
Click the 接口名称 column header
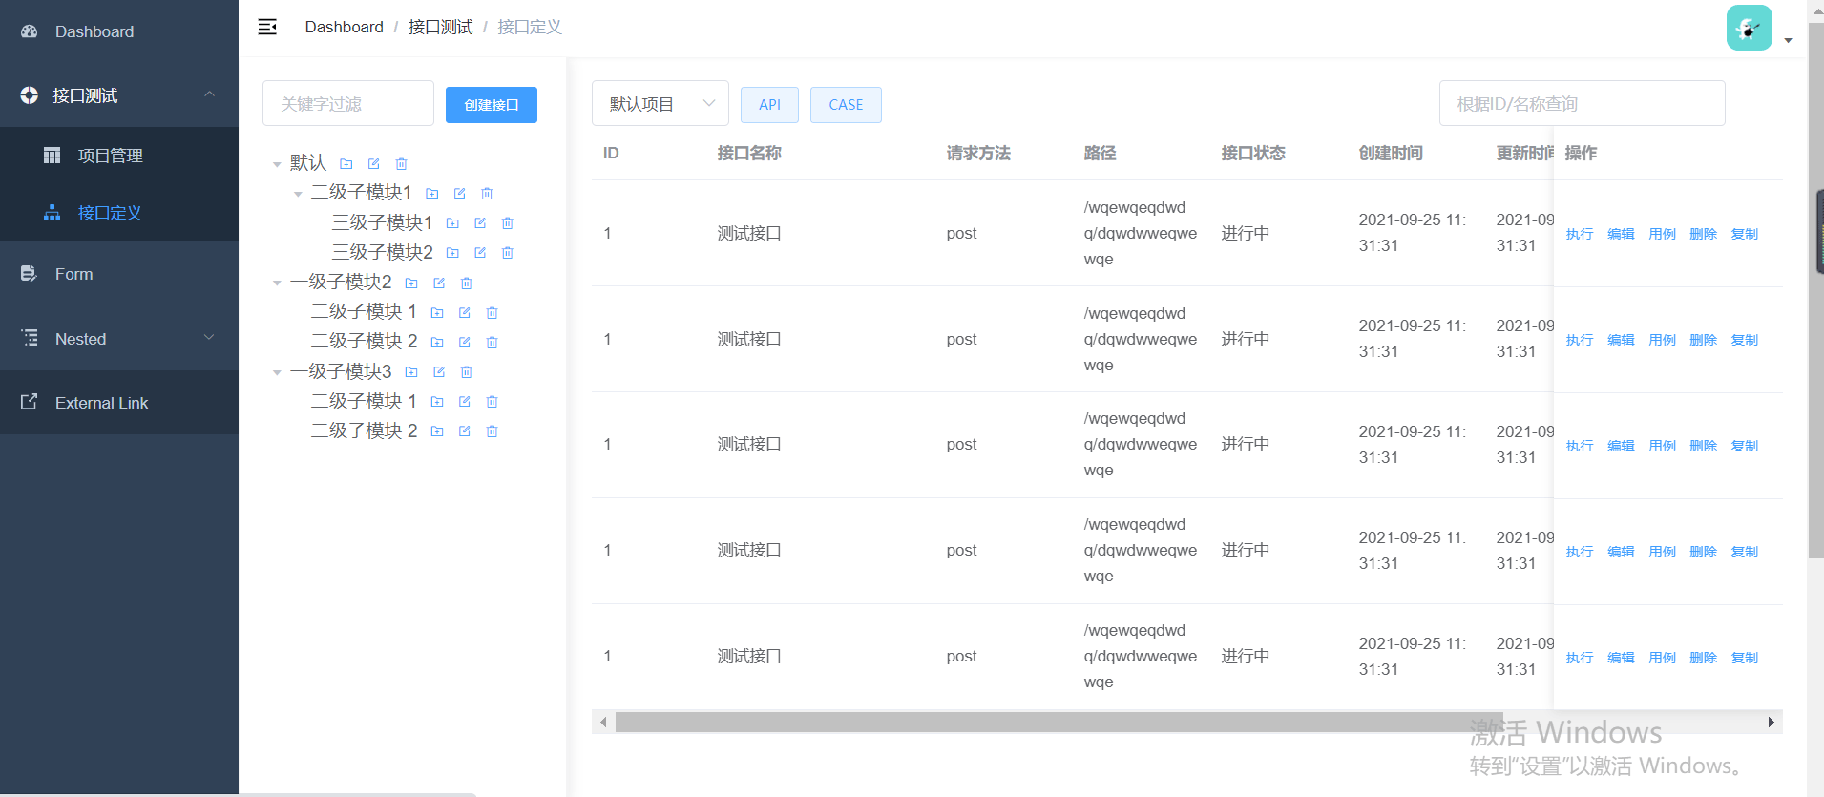(749, 153)
